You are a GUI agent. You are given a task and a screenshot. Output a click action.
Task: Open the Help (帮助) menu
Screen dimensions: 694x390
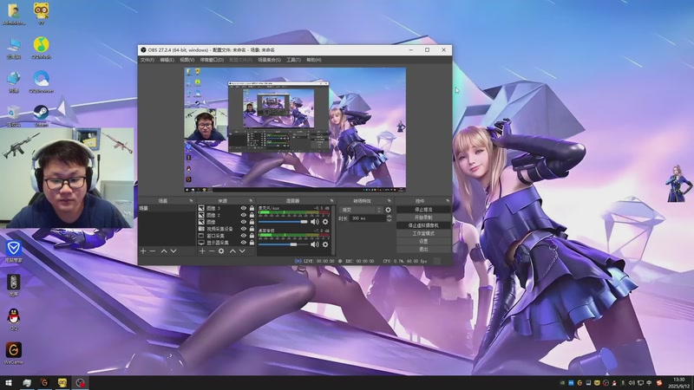point(314,60)
